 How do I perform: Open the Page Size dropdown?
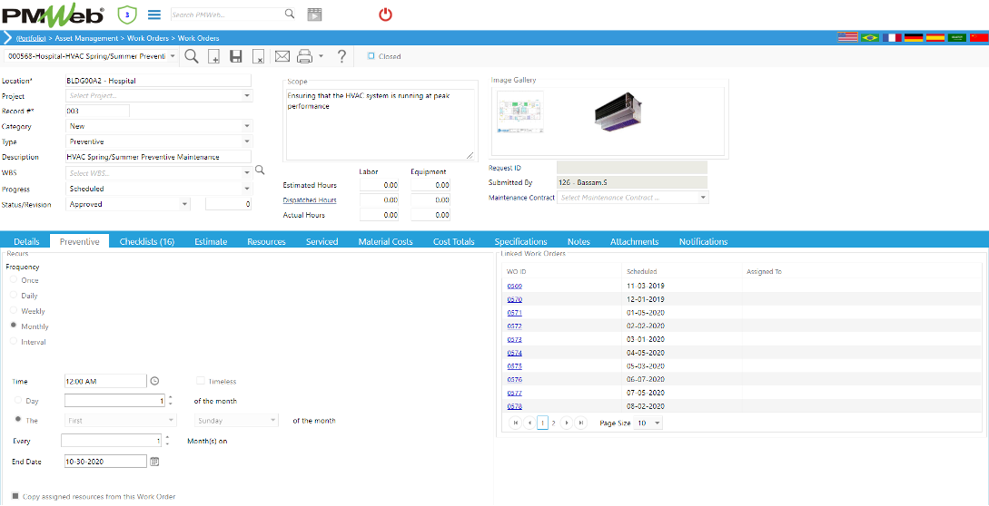[657, 423]
